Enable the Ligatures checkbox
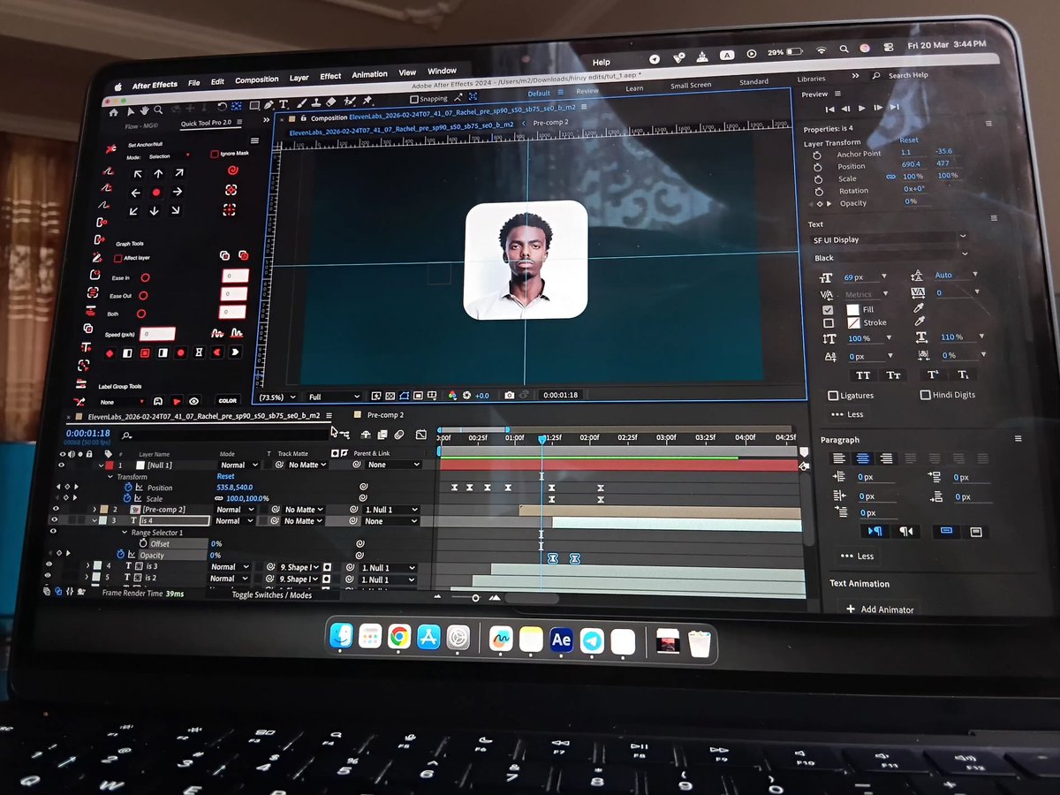Image resolution: width=1060 pixels, height=795 pixels. point(833,394)
